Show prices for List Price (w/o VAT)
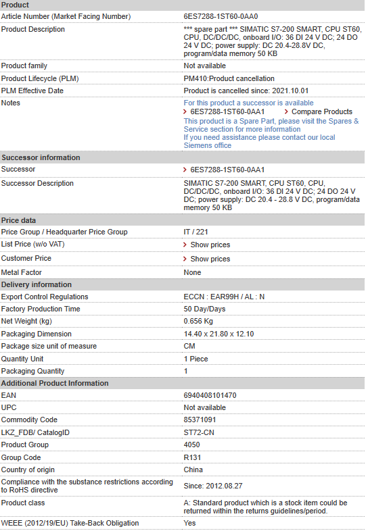The width and height of the screenshot is (368, 531). pos(210,245)
